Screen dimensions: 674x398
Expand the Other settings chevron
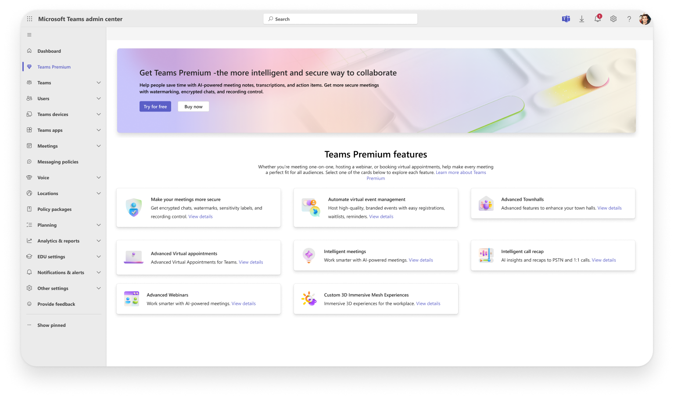coord(99,288)
